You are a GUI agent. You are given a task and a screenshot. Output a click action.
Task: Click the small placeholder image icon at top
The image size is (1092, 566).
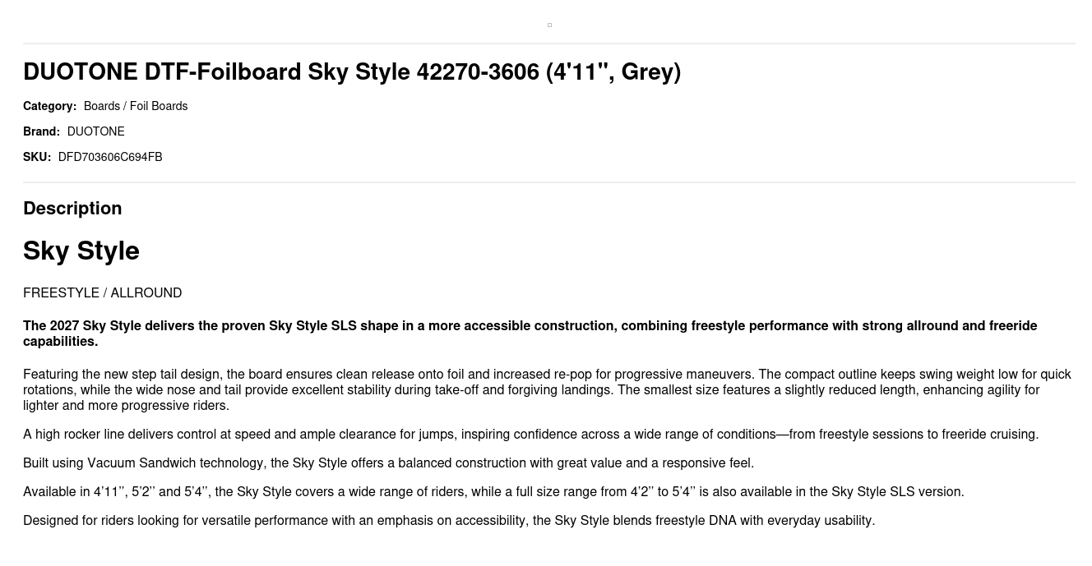[549, 25]
